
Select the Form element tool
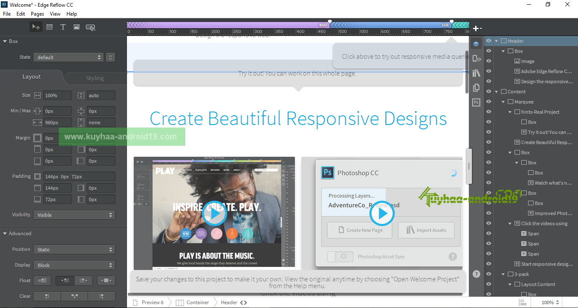[x=90, y=27]
